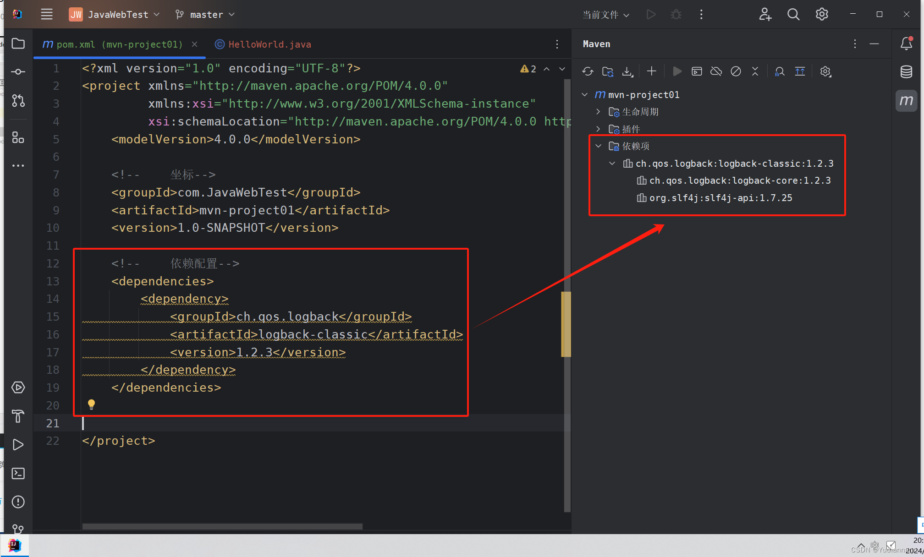Viewport: 924px width, 557px height.
Task: Reload all Maven projects
Action: coord(588,71)
